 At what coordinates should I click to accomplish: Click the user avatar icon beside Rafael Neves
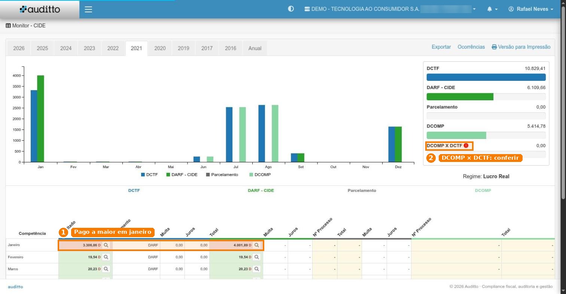pos(511,9)
